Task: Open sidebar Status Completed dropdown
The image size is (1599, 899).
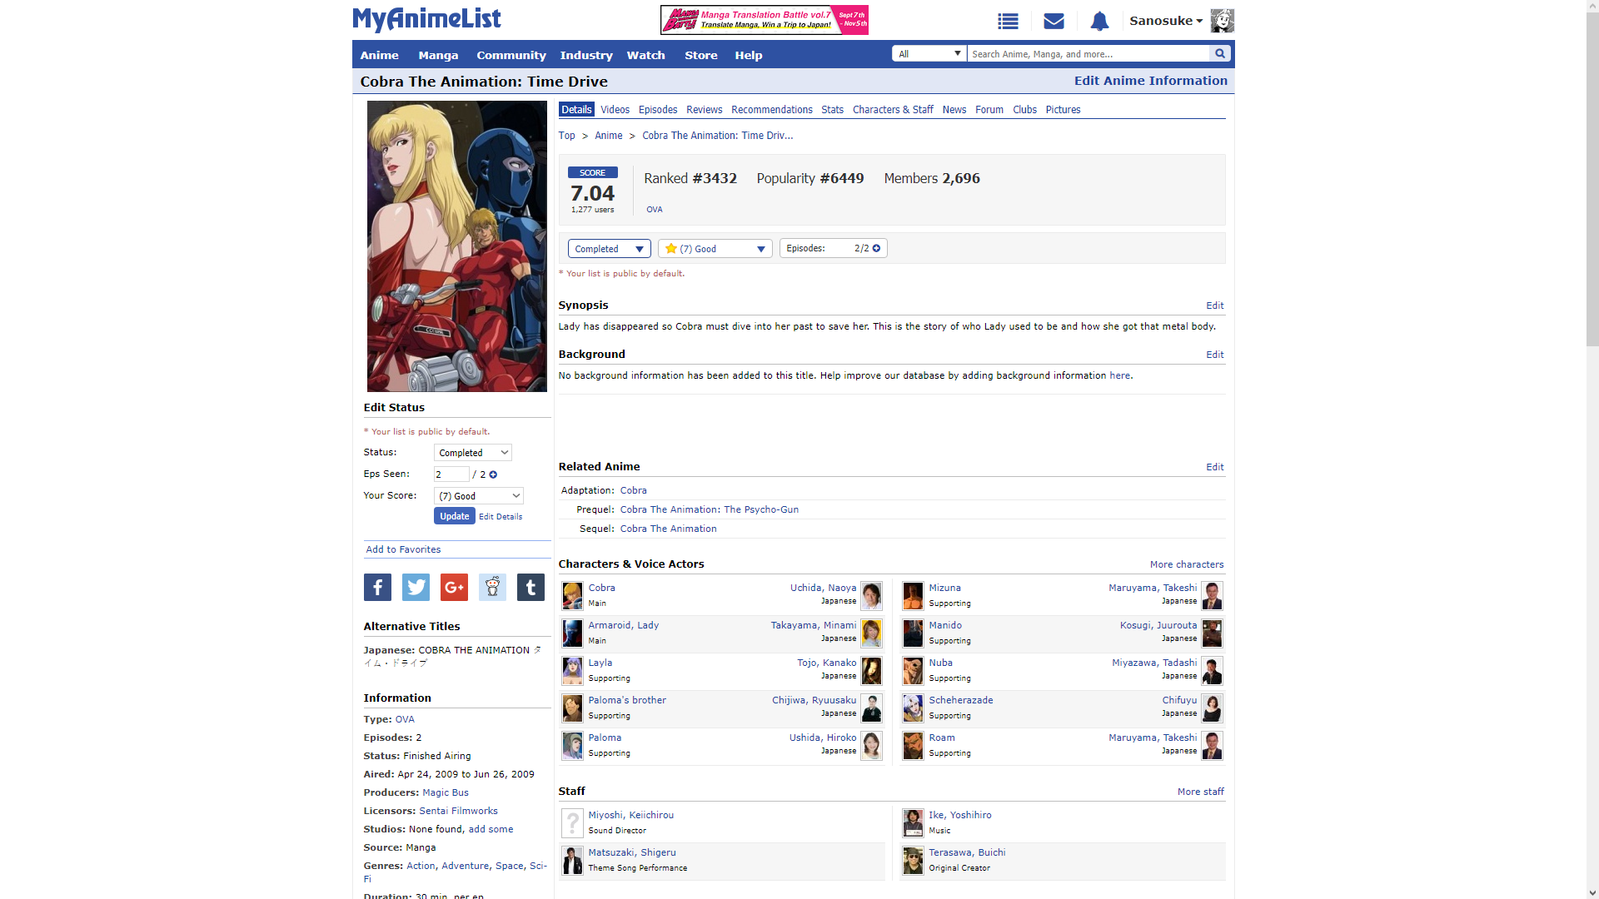Action: [x=473, y=453]
